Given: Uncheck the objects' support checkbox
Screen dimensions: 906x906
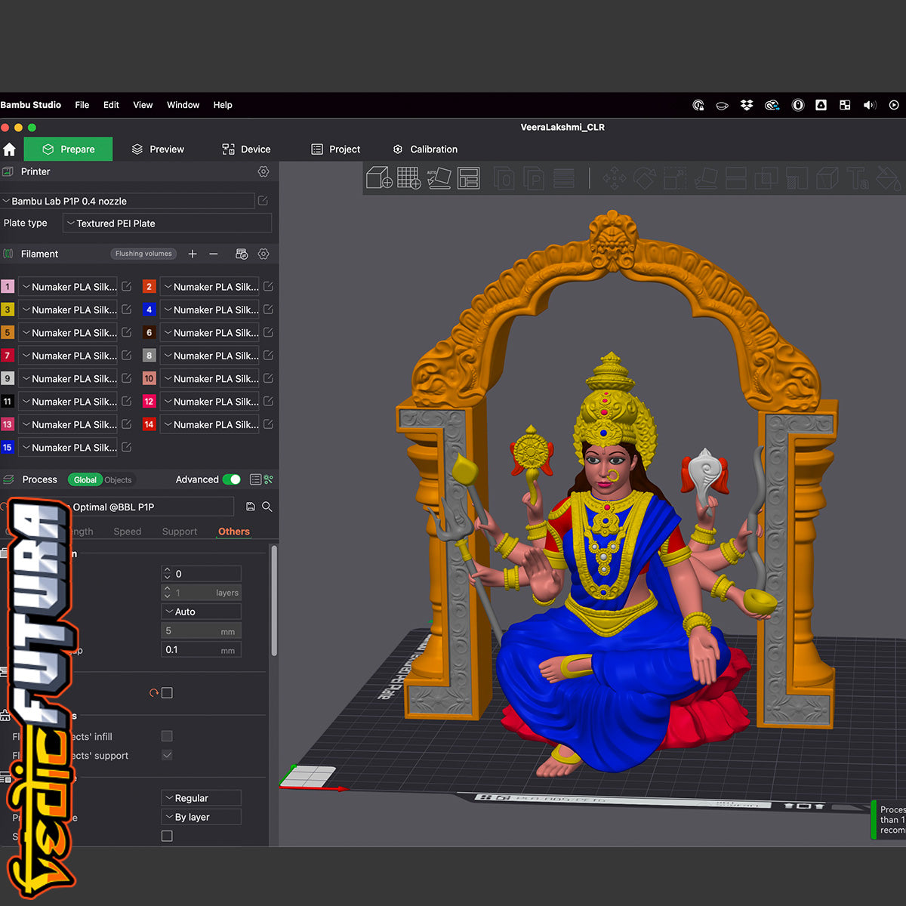Looking at the screenshot, I should pos(167,755).
